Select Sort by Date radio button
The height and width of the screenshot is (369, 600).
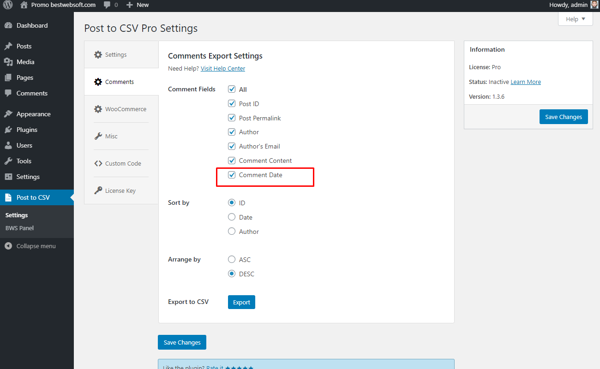coord(232,217)
